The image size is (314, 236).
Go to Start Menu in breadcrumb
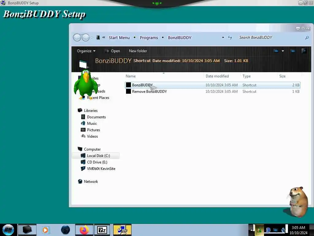tap(119, 37)
